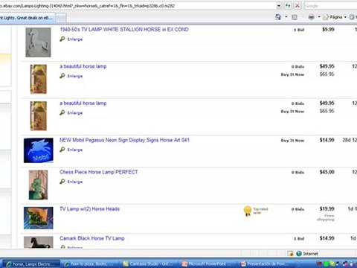This screenshot has height=268, width=357.
Task: Click the feeds icon in command bar
Action: click(295, 17)
